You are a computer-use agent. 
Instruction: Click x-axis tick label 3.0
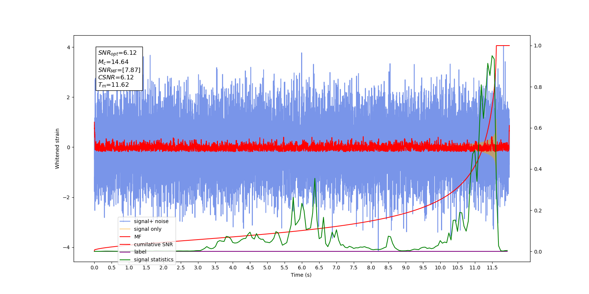(x=198, y=268)
